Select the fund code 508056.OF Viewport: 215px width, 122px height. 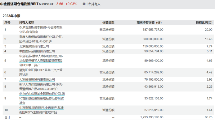47,4
